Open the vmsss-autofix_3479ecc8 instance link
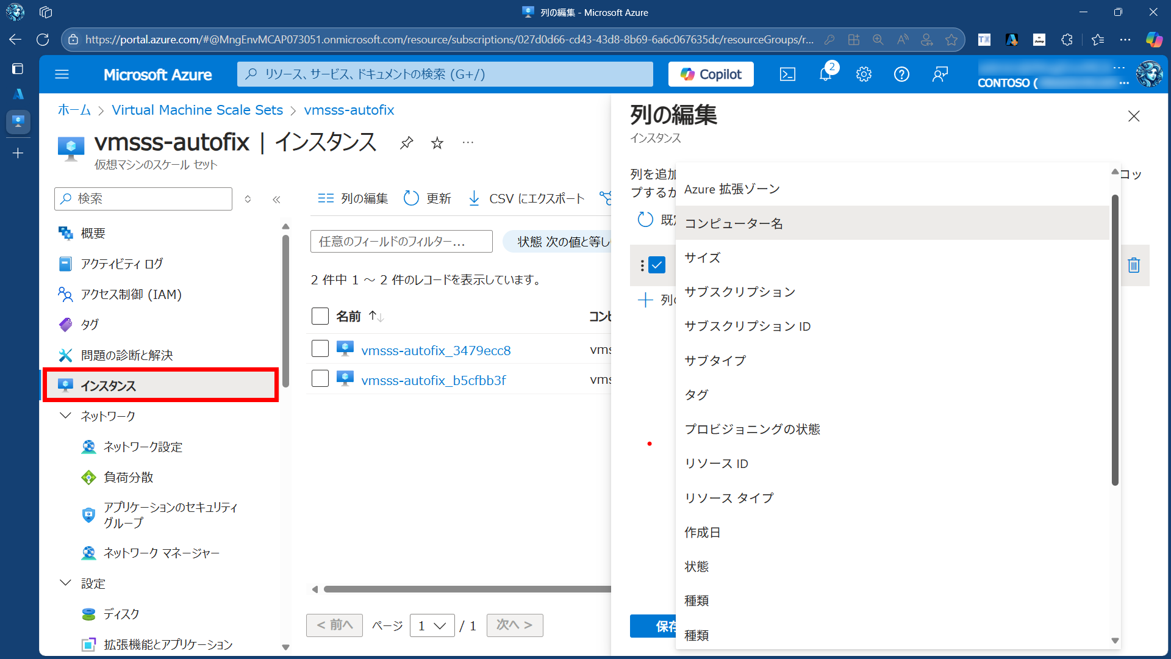Image resolution: width=1171 pixels, height=659 pixels. [435, 350]
